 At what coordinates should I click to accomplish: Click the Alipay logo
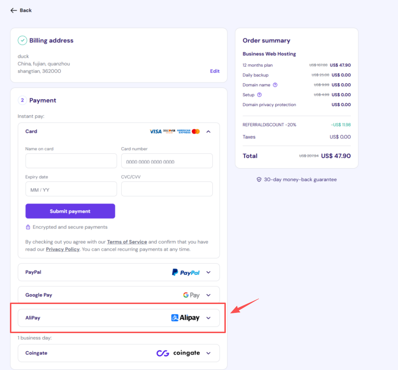click(185, 318)
